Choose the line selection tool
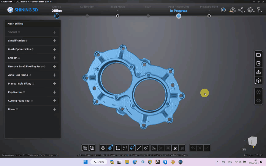This screenshot has height=166, width=266. 139,148
